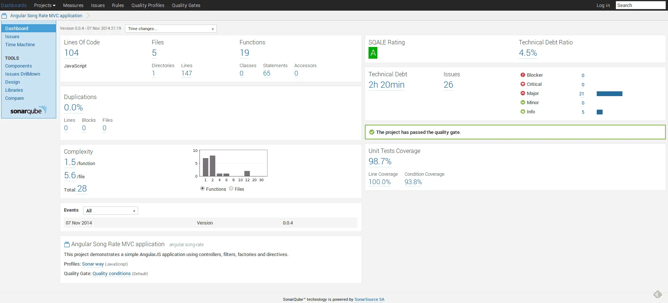
Task: Expand the Events filter All dropdown
Action: (110, 211)
